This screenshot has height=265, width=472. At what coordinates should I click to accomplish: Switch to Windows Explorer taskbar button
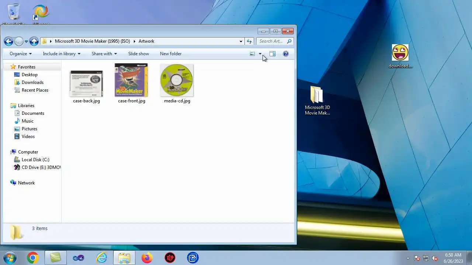[x=124, y=258]
